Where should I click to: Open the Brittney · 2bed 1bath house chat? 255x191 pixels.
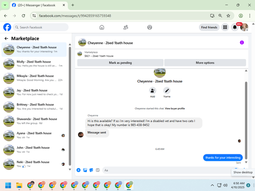point(34,106)
